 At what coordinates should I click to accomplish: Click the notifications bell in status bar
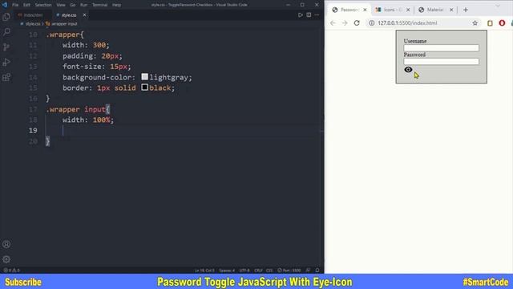(x=317, y=271)
